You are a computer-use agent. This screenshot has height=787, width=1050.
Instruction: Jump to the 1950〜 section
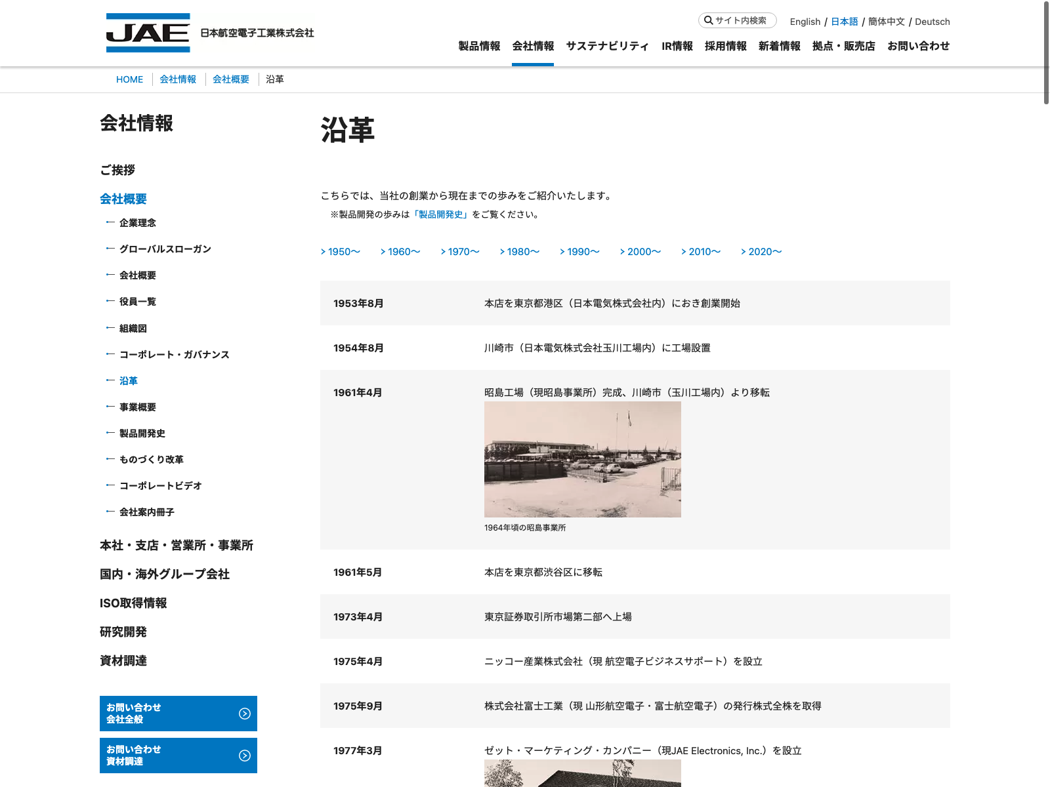[341, 252]
